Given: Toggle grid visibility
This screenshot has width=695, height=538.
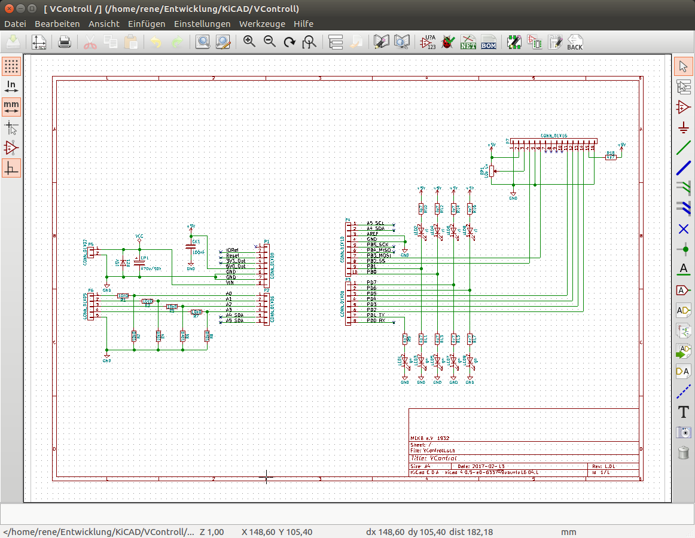Looking at the screenshot, I should pos(11,66).
